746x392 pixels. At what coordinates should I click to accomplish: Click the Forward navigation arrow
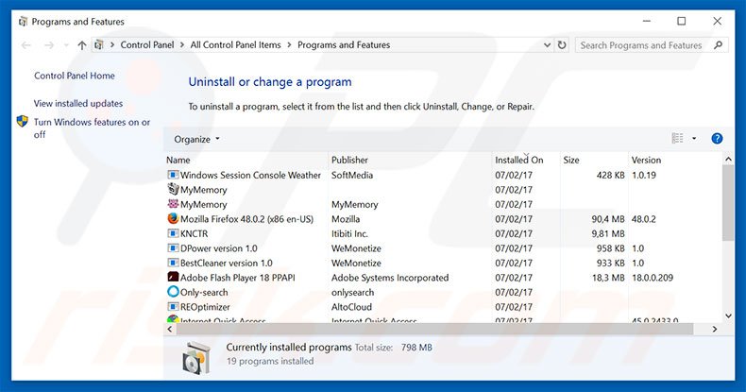tap(49, 45)
